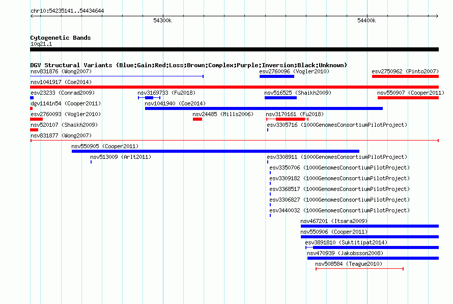
Task: Select the esv2750962 red loss bar
Action: point(405,76)
